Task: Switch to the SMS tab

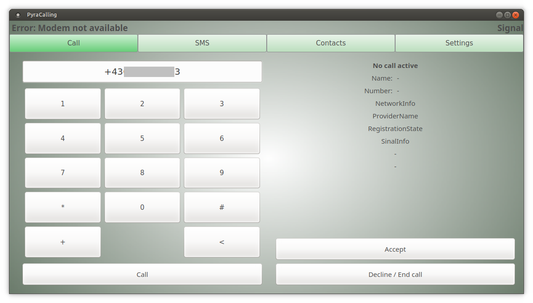Action: click(202, 43)
